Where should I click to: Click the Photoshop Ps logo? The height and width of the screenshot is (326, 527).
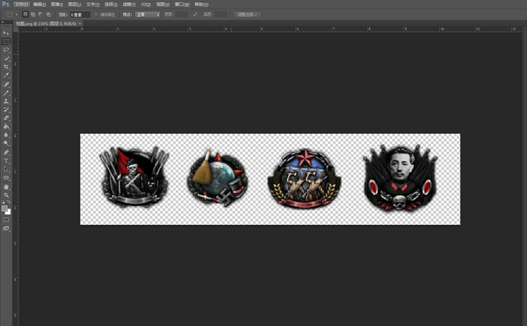(x=5, y=4)
